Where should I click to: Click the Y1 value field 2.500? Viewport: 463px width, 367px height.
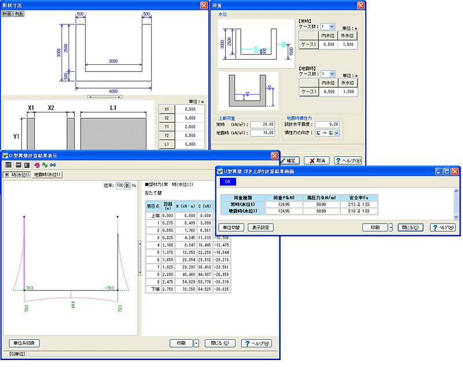click(x=190, y=127)
